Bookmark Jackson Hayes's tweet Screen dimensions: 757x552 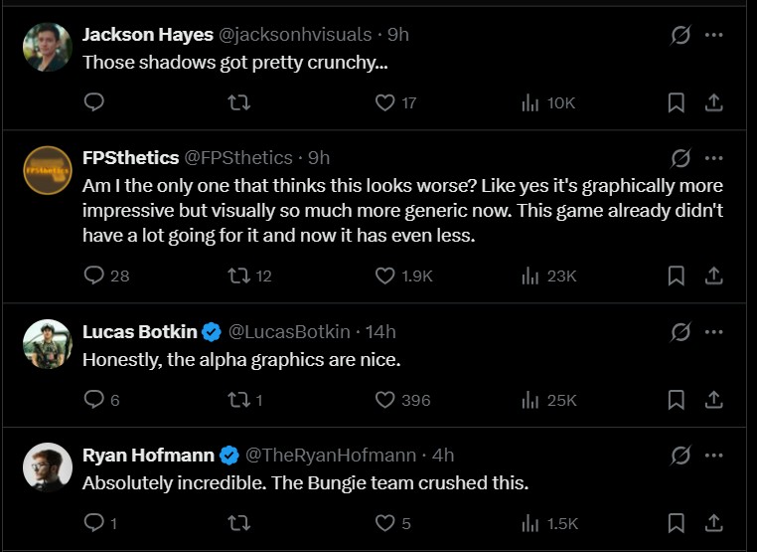click(x=676, y=102)
